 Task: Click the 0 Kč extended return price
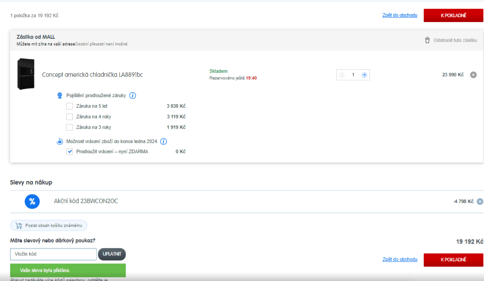click(x=181, y=152)
